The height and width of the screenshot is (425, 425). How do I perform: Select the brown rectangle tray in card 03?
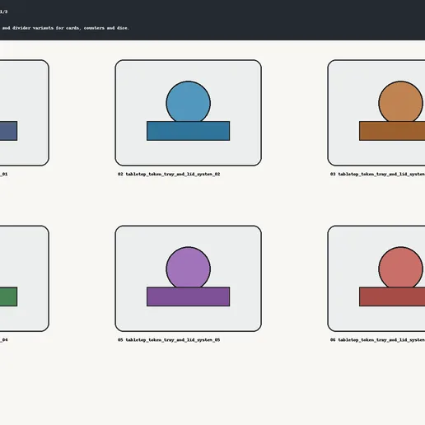click(x=392, y=131)
